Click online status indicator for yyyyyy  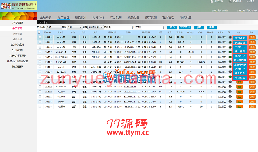click(230, 92)
